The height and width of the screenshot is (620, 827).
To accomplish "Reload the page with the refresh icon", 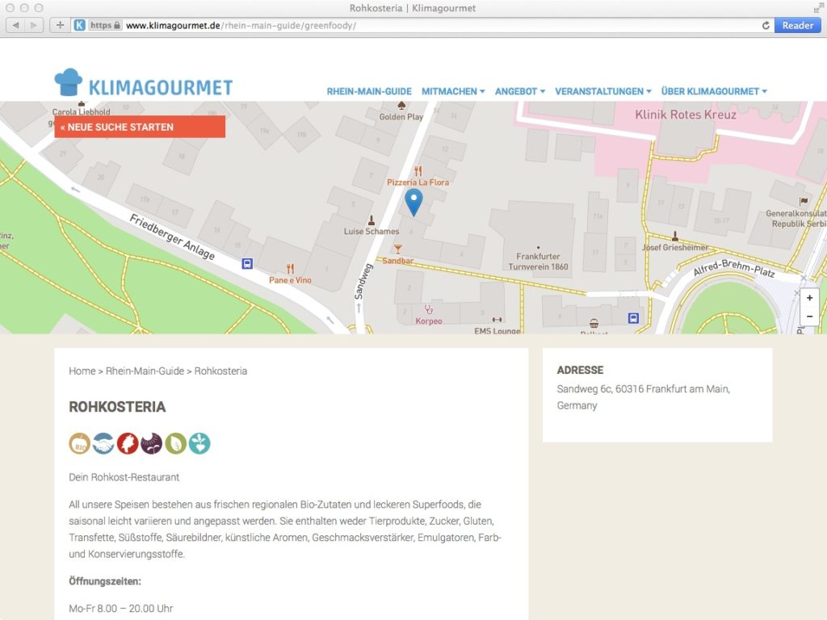I will pyautogui.click(x=766, y=25).
